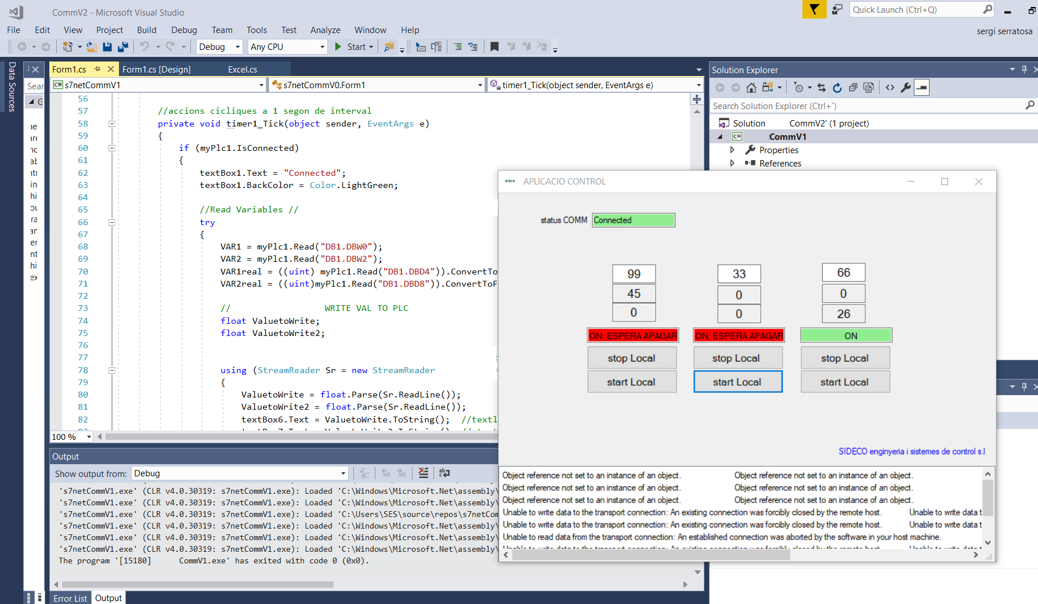Screen dimensions: 1038x604
Task: Click the Home icon in Solution Explorer
Action: pyautogui.click(x=751, y=88)
